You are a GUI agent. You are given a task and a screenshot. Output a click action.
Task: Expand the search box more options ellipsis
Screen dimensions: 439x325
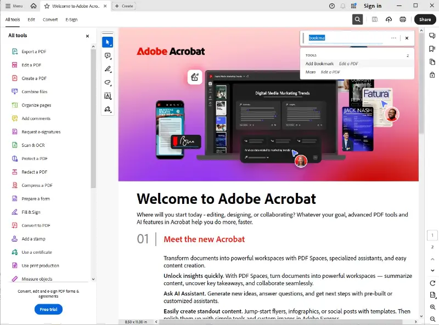(393, 38)
